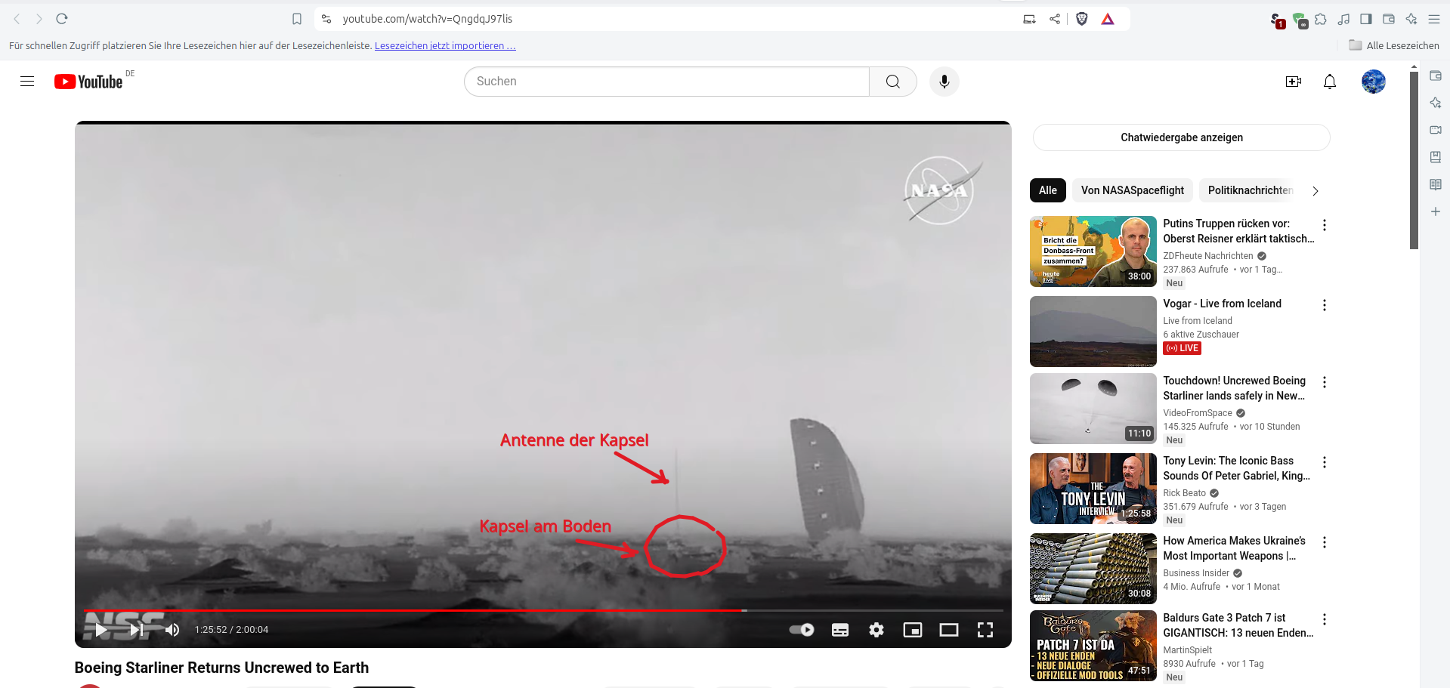Open the Brave Shields icon
Screen dimensions: 1450x688
pos(1082,19)
